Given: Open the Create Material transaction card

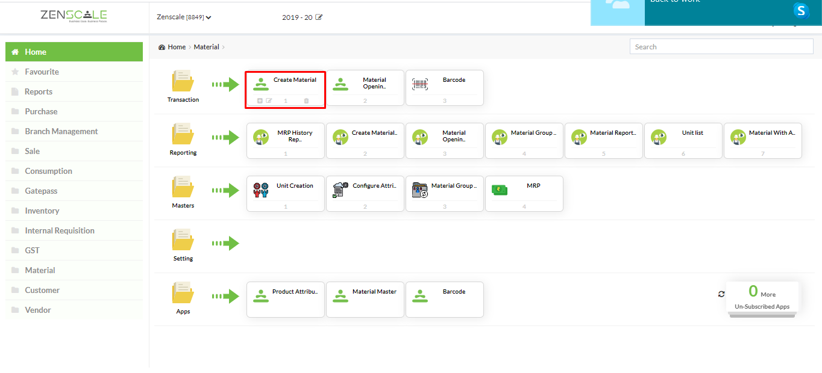Looking at the screenshot, I should tap(285, 88).
